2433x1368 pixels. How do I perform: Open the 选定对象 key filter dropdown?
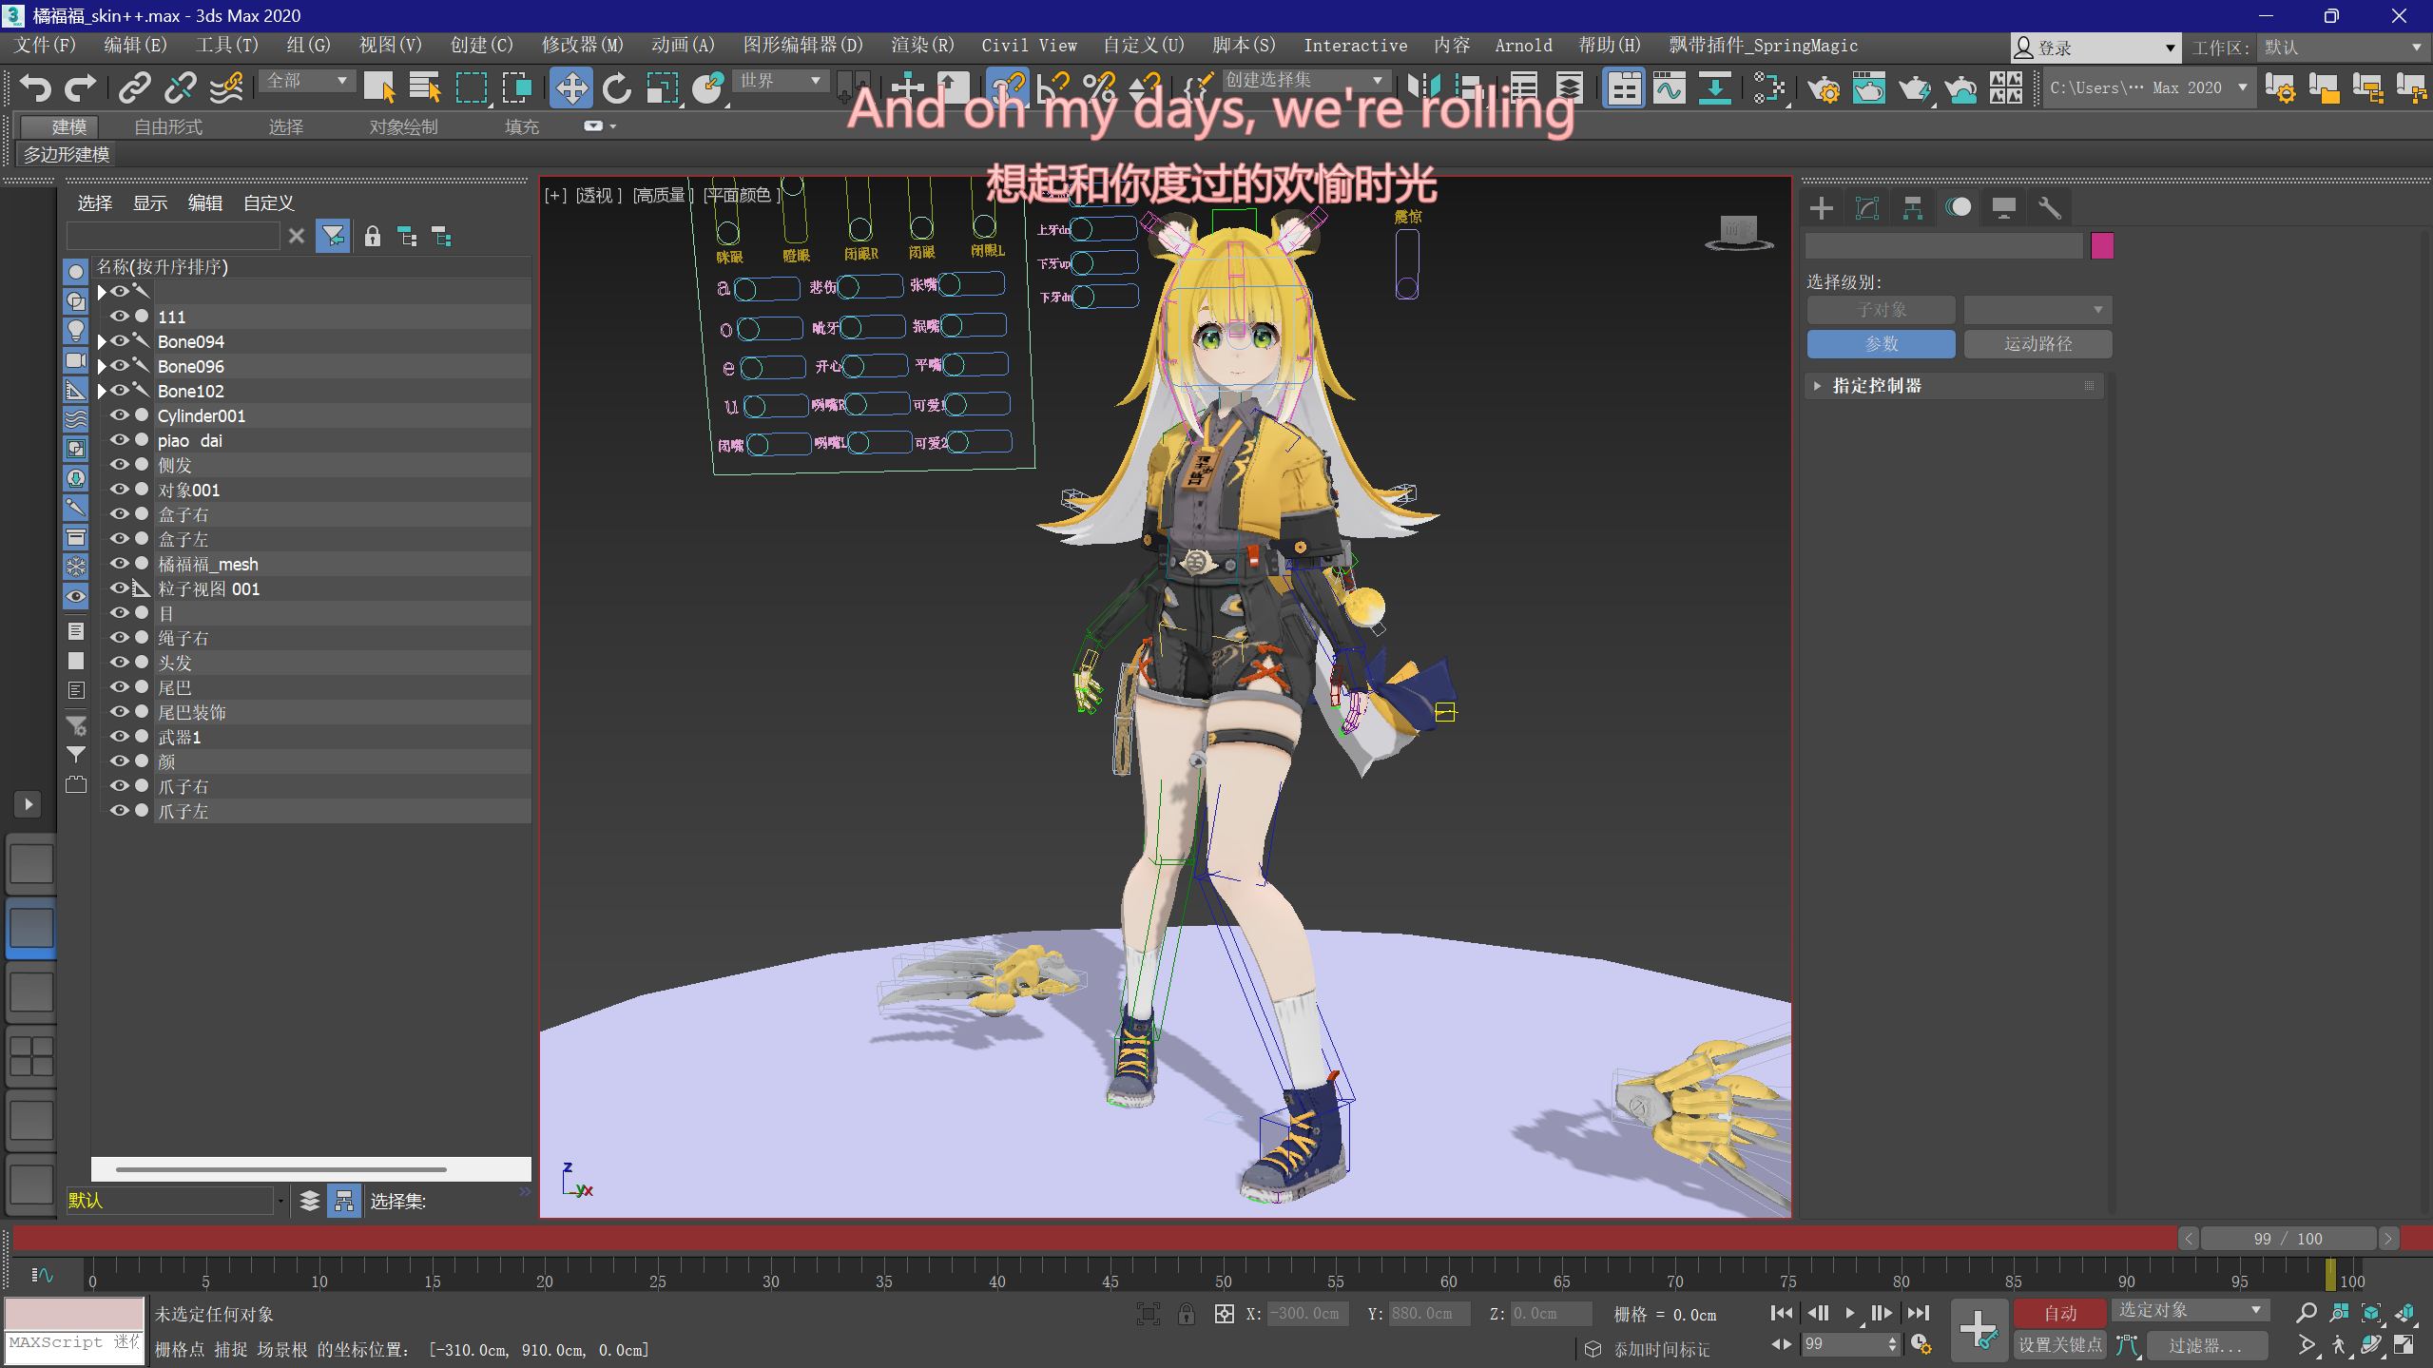pos(2190,1310)
